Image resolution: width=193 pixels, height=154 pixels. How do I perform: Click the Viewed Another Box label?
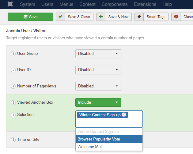tap(35, 102)
